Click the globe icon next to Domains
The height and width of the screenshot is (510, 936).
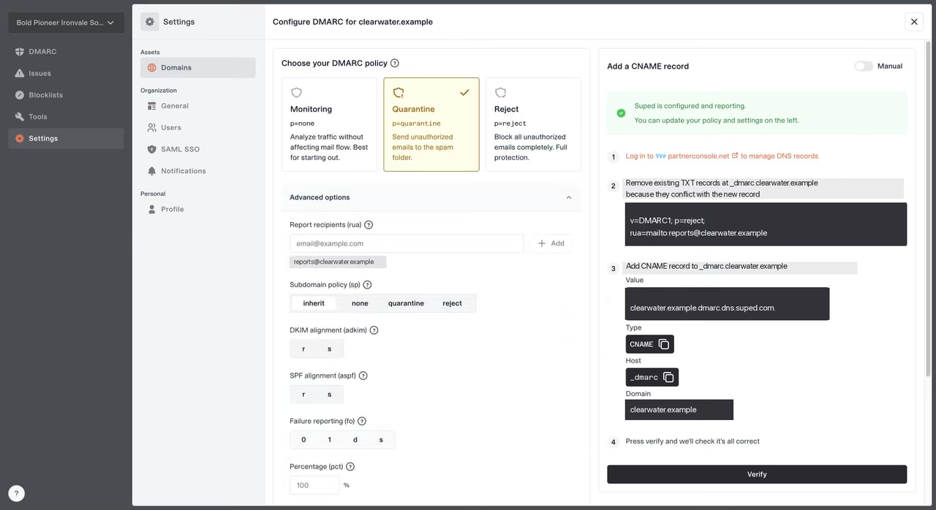click(x=152, y=67)
